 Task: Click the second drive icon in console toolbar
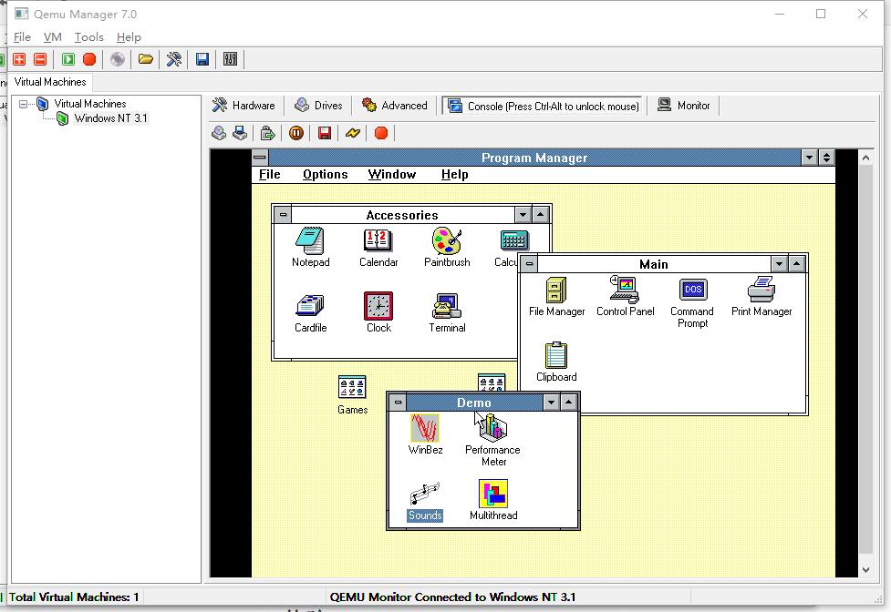240,133
